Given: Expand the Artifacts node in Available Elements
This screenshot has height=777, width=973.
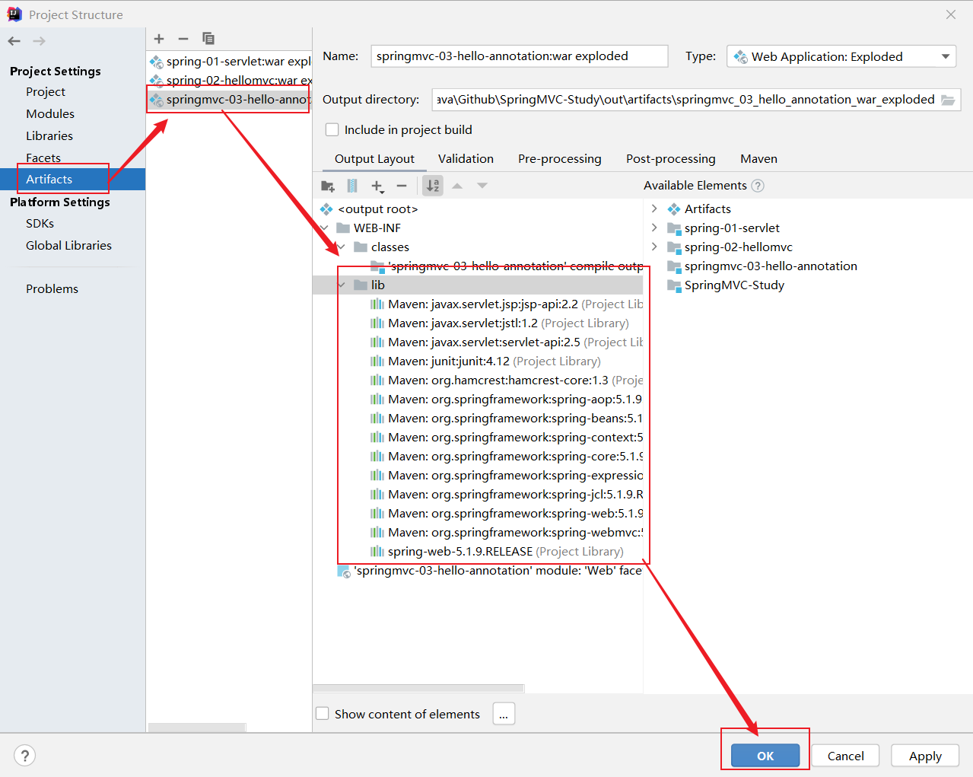Looking at the screenshot, I should pyautogui.click(x=654, y=209).
